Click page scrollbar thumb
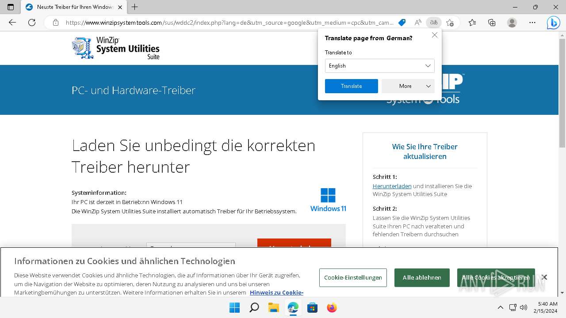The height and width of the screenshot is (318, 566). point(562,93)
